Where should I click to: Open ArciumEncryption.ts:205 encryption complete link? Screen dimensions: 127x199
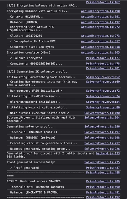pyautogui.click(x=100, y=53)
